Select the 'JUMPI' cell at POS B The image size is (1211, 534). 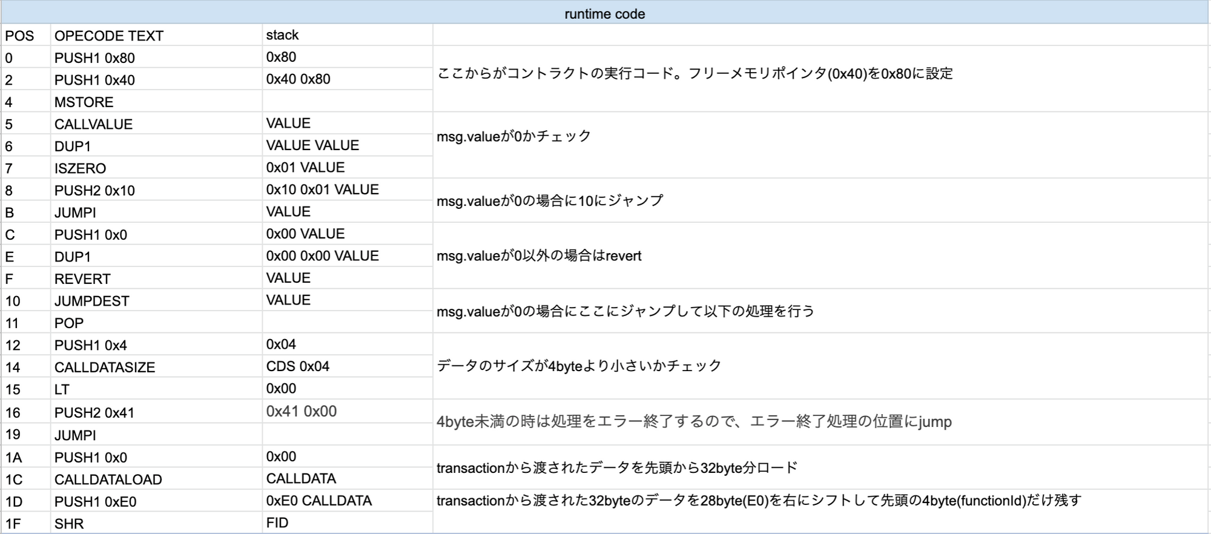click(157, 212)
